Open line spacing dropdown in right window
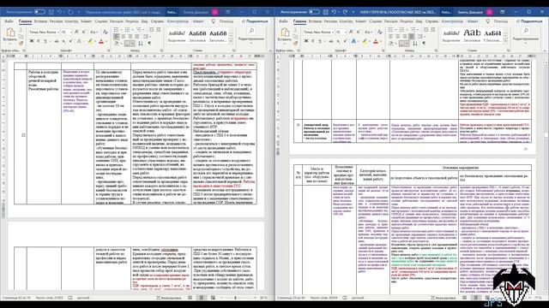 [420, 36]
